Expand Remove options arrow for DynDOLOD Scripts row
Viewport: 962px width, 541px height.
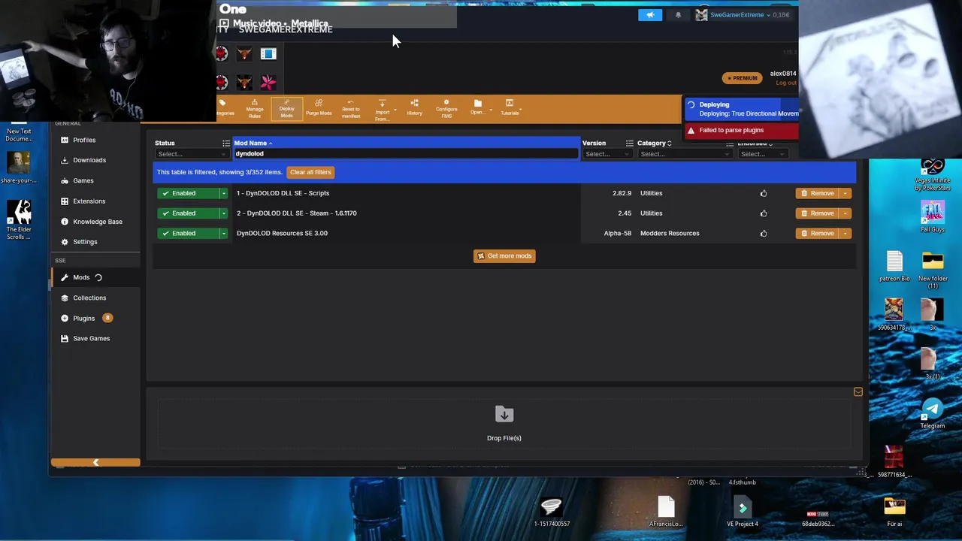click(846, 193)
